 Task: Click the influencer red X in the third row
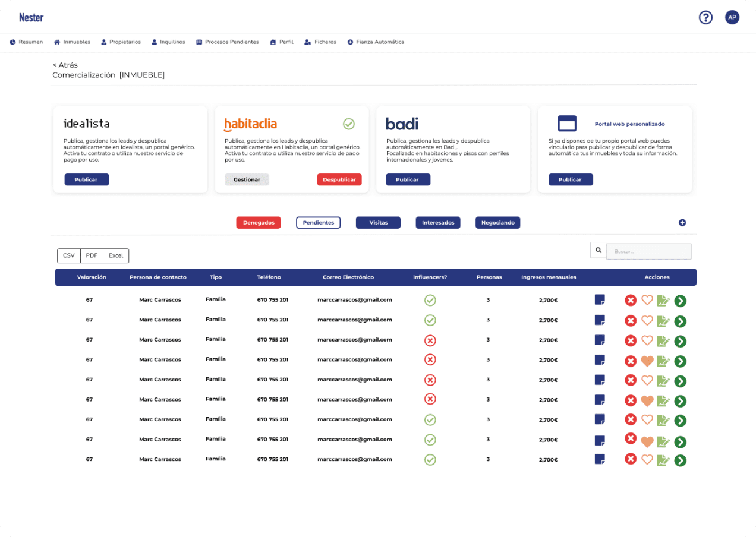click(430, 340)
